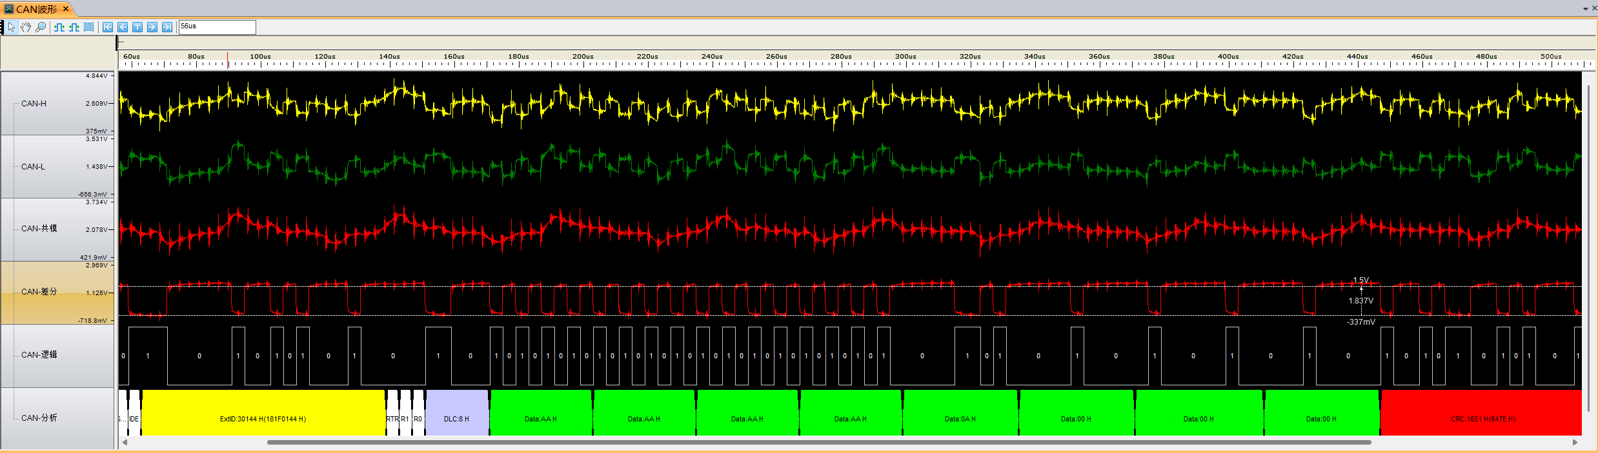Select the CAN-H channel label

(34, 103)
